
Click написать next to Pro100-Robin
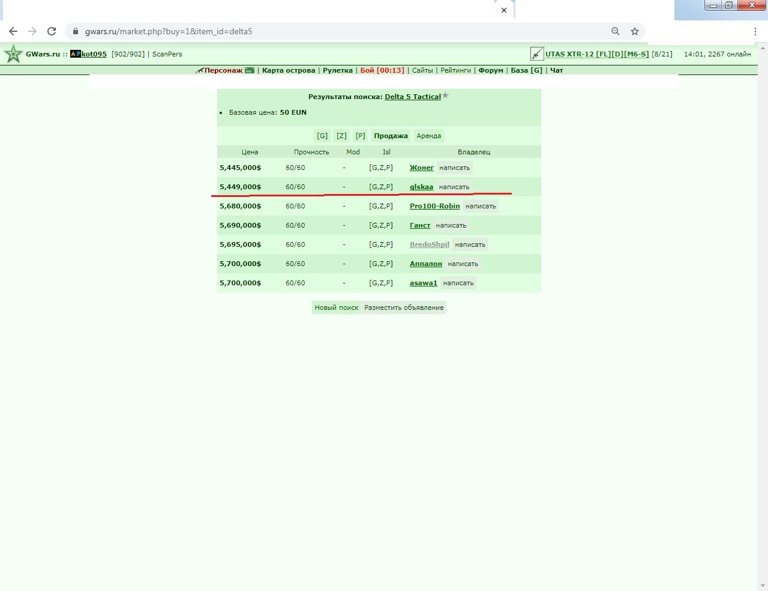pyautogui.click(x=481, y=206)
